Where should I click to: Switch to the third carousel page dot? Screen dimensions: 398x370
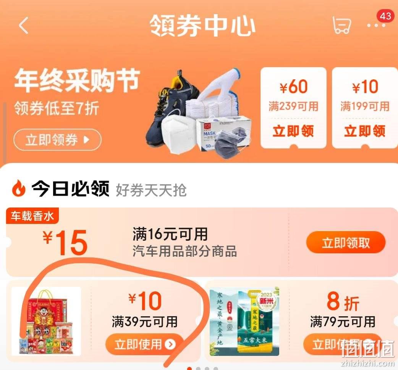coord(207,368)
